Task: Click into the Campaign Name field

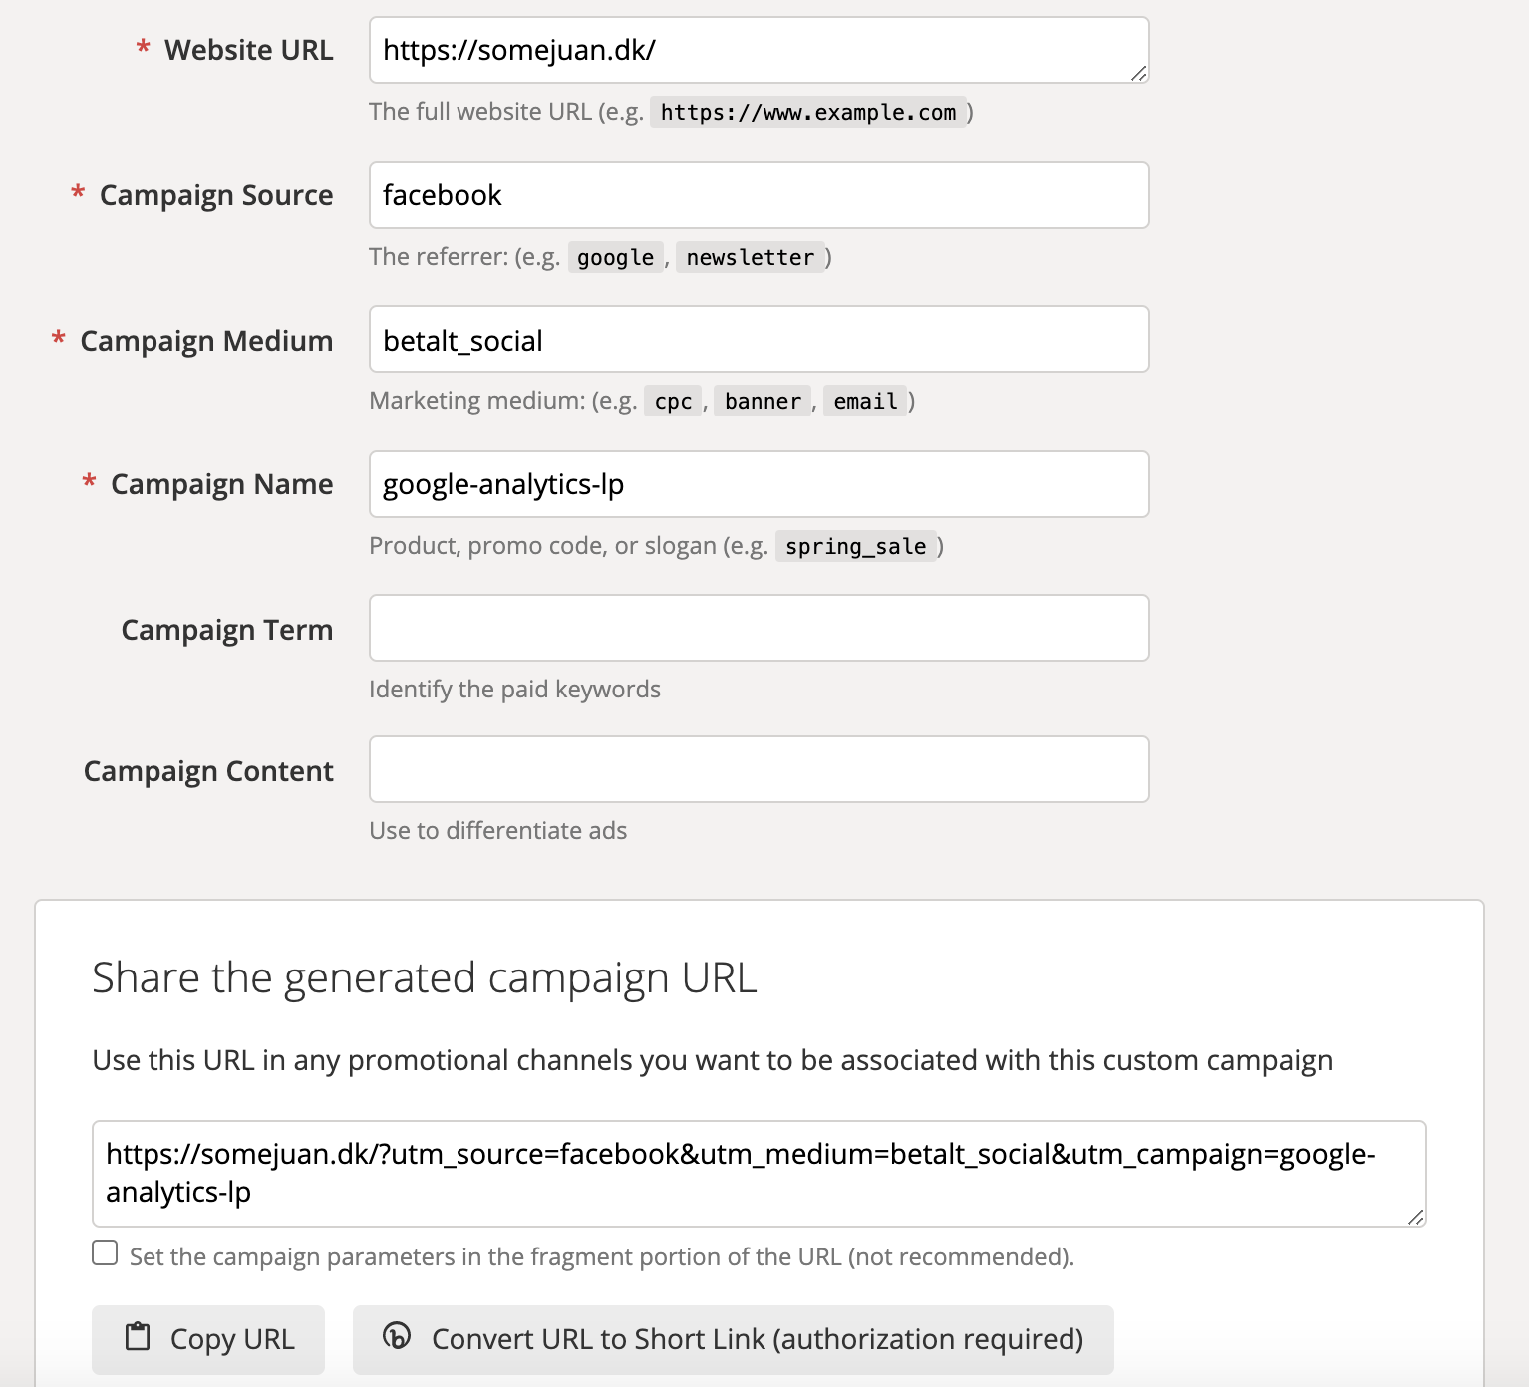Action: click(760, 484)
